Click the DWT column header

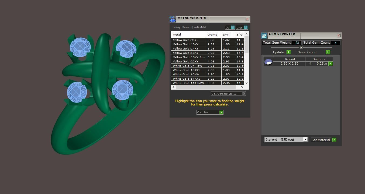tap(228, 34)
